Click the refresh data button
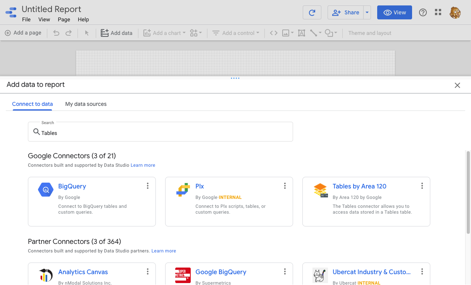Viewport: 471px width, 285px height. (312, 12)
